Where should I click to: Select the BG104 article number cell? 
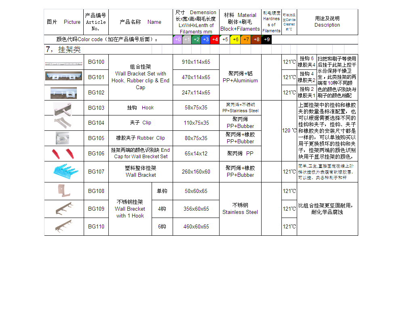96,123
